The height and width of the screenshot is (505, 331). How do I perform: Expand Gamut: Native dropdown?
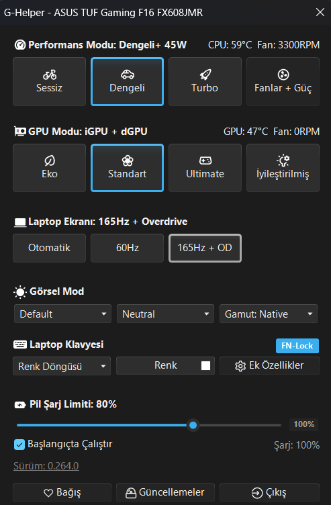[x=269, y=314]
